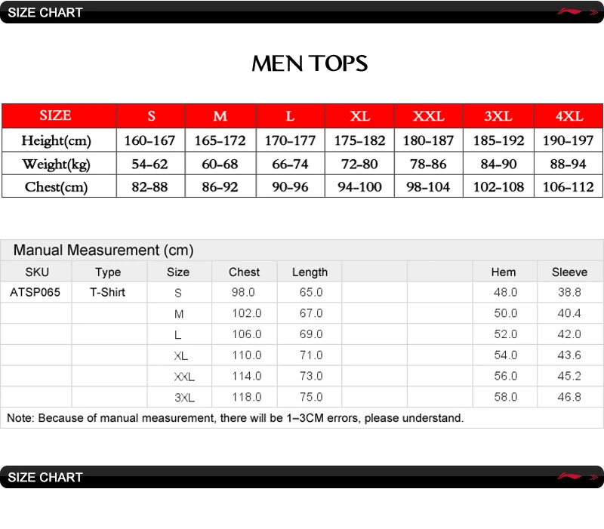Screen dimensions: 604x529
Task: Select the L size column header
Action: tap(291, 115)
